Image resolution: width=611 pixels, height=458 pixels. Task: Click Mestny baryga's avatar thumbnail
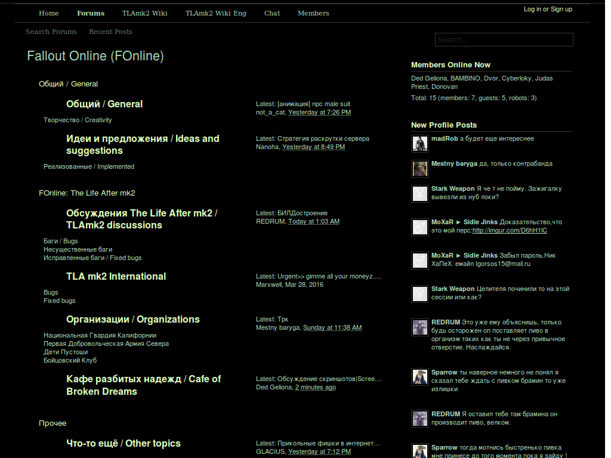(x=419, y=169)
